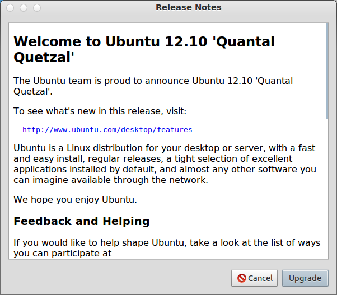Open the ubuntu.com desktop features link
This screenshot has width=337, height=295.
(107, 130)
